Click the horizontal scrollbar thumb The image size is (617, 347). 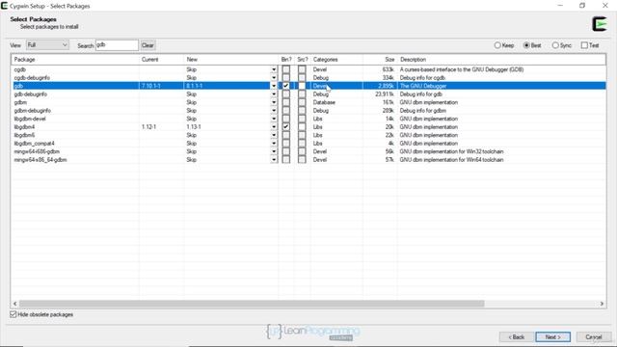pyautogui.click(x=252, y=304)
